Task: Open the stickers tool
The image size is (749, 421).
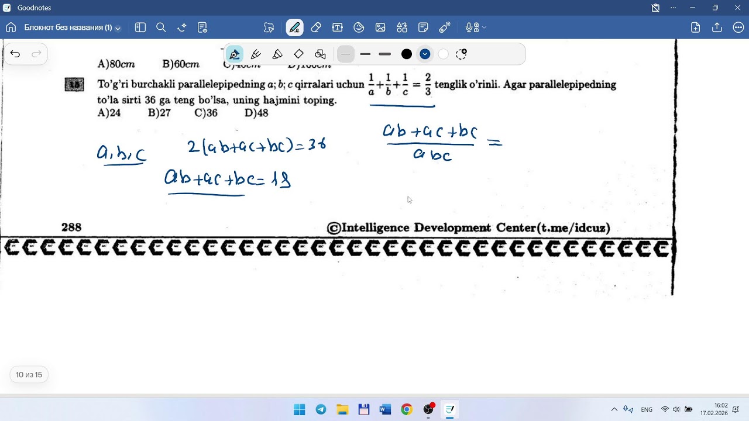Action: (359, 27)
